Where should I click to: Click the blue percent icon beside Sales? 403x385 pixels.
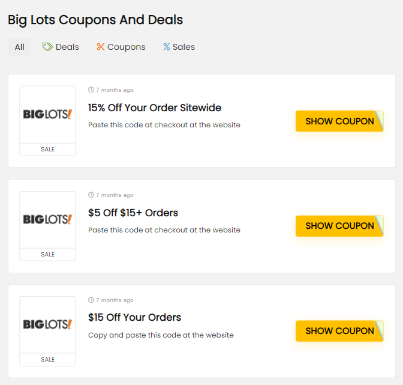click(166, 47)
